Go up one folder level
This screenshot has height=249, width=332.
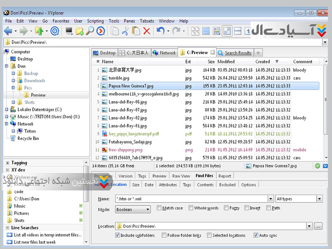pos(39,31)
